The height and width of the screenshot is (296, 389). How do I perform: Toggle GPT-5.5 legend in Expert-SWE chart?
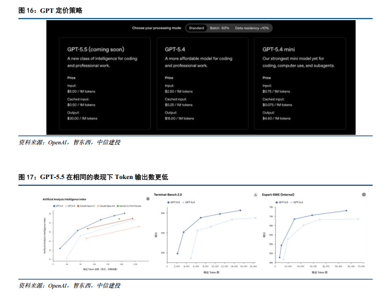[x=282, y=203]
